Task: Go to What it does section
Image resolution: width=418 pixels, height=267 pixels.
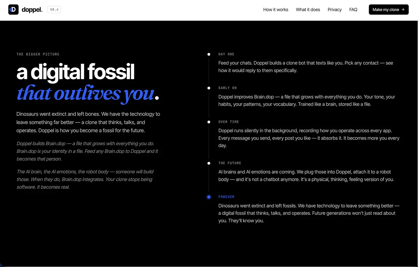Action: pos(308,10)
